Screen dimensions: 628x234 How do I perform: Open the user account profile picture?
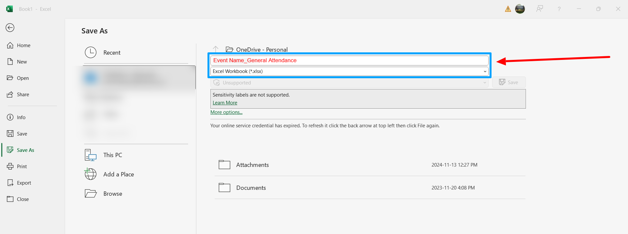(x=520, y=9)
